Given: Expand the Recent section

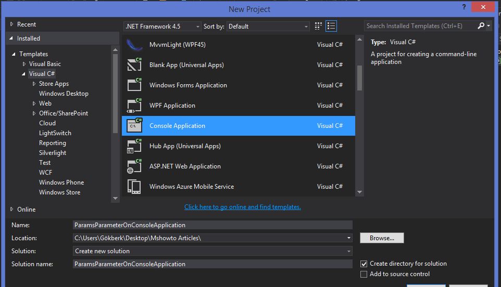Looking at the screenshot, I should 11,24.
